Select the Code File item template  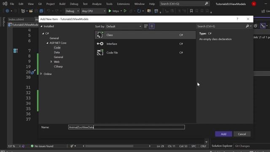145,52
